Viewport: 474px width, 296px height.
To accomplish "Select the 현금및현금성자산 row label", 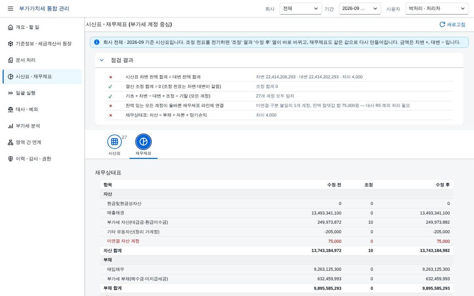I will (124, 204).
